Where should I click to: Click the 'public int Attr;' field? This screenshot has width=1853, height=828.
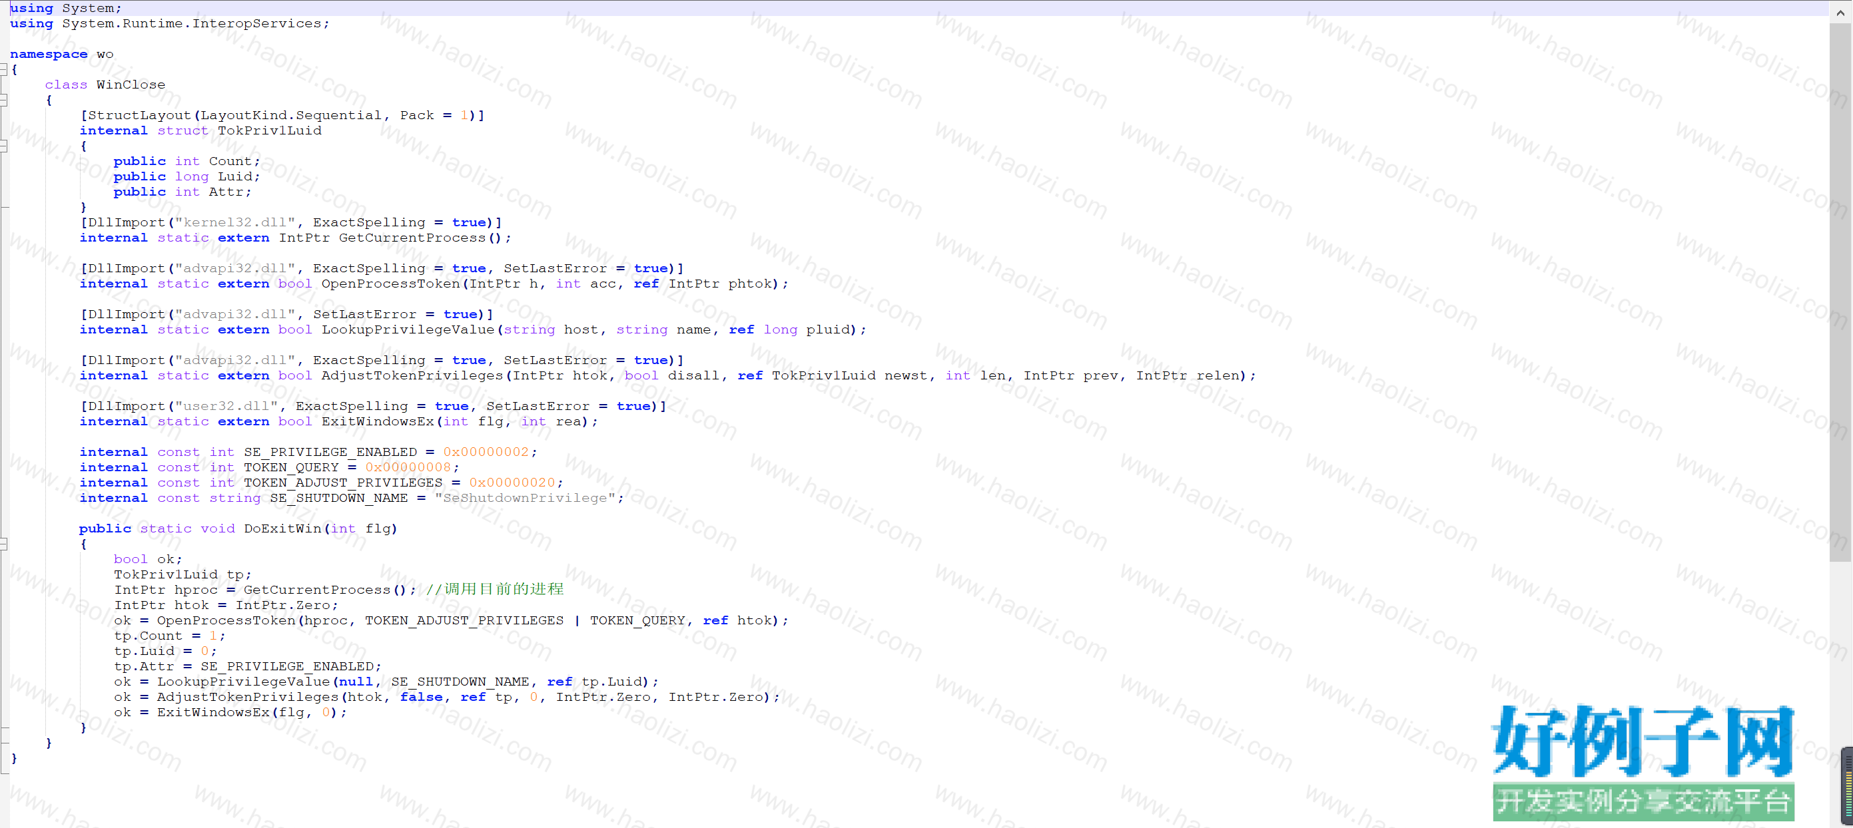tap(183, 192)
